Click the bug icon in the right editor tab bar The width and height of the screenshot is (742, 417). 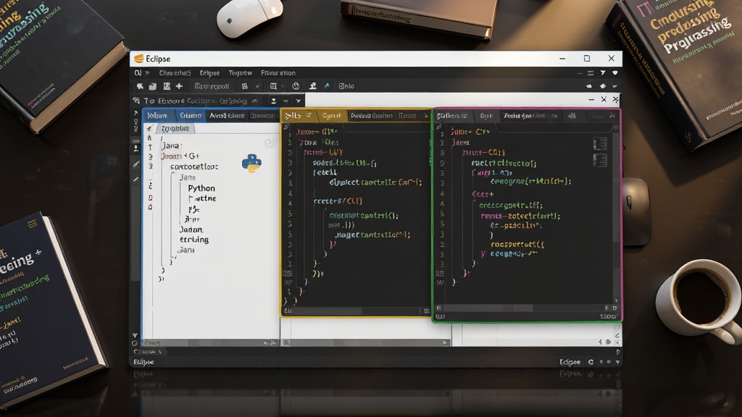point(572,115)
